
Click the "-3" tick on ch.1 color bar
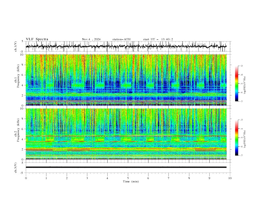(x=241, y=66)
